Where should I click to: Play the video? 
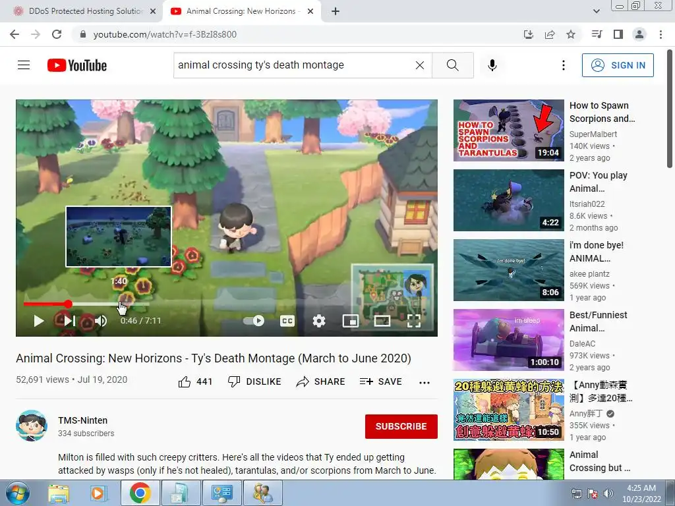39,321
